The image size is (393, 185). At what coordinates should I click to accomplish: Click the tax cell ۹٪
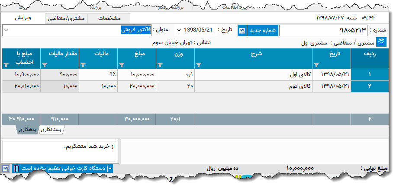tap(98, 74)
